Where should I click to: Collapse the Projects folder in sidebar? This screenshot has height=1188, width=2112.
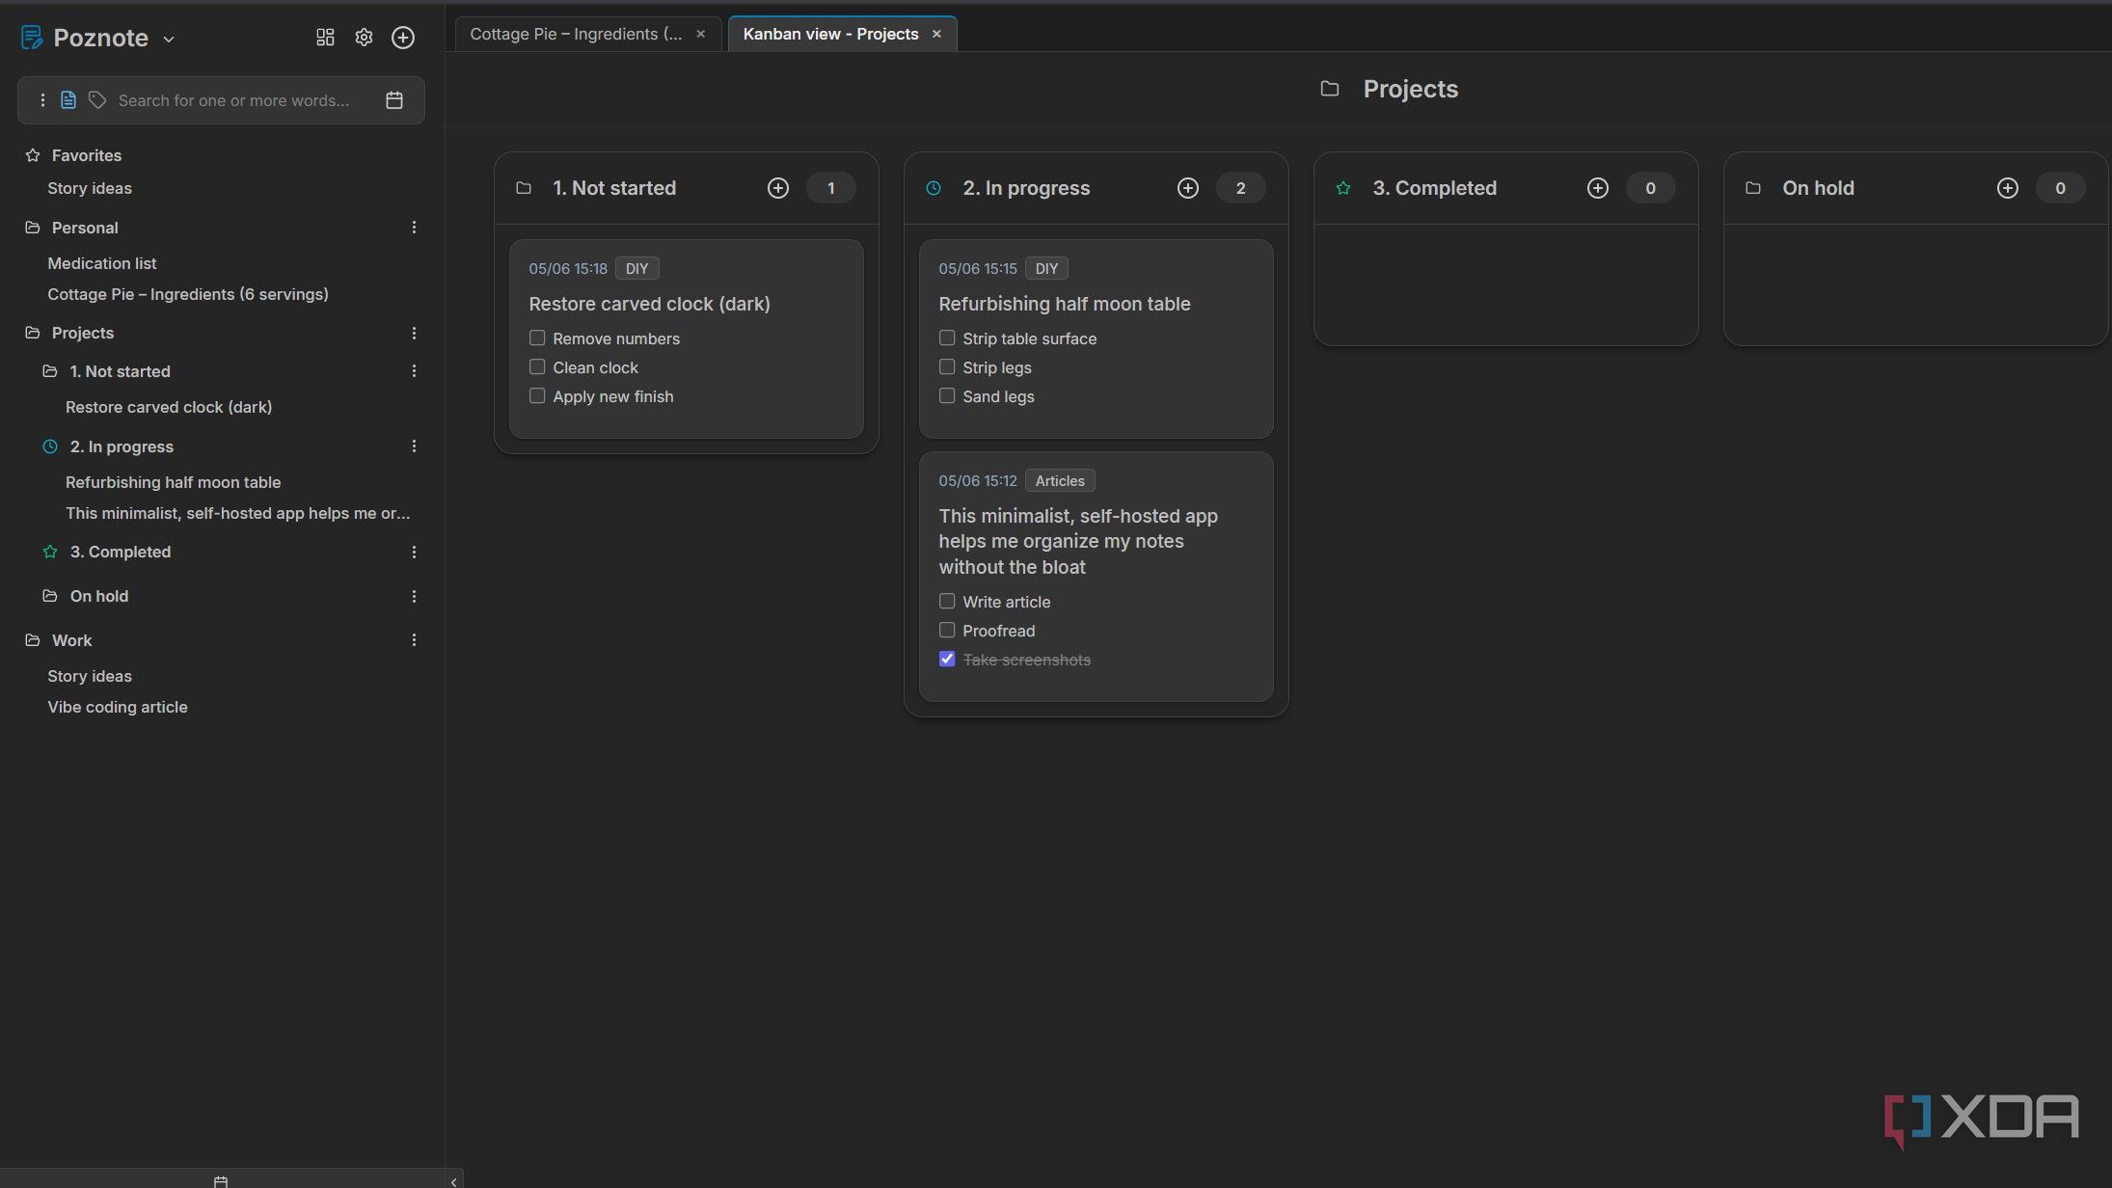pos(33,333)
